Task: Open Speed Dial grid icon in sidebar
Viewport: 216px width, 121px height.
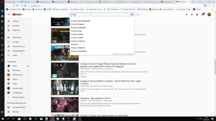Action: pos(2,45)
